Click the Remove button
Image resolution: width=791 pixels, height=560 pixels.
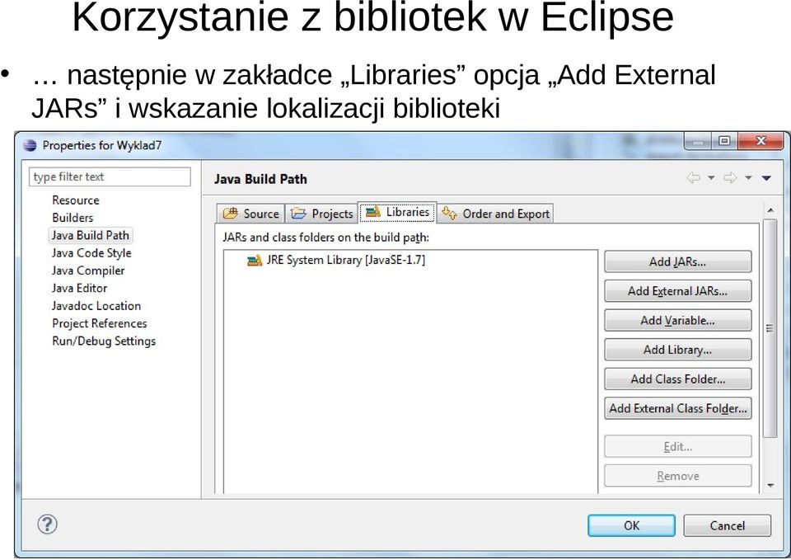click(x=677, y=476)
